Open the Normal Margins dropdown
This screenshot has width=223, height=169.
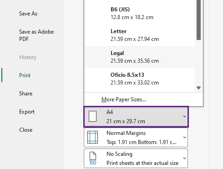pos(136,138)
